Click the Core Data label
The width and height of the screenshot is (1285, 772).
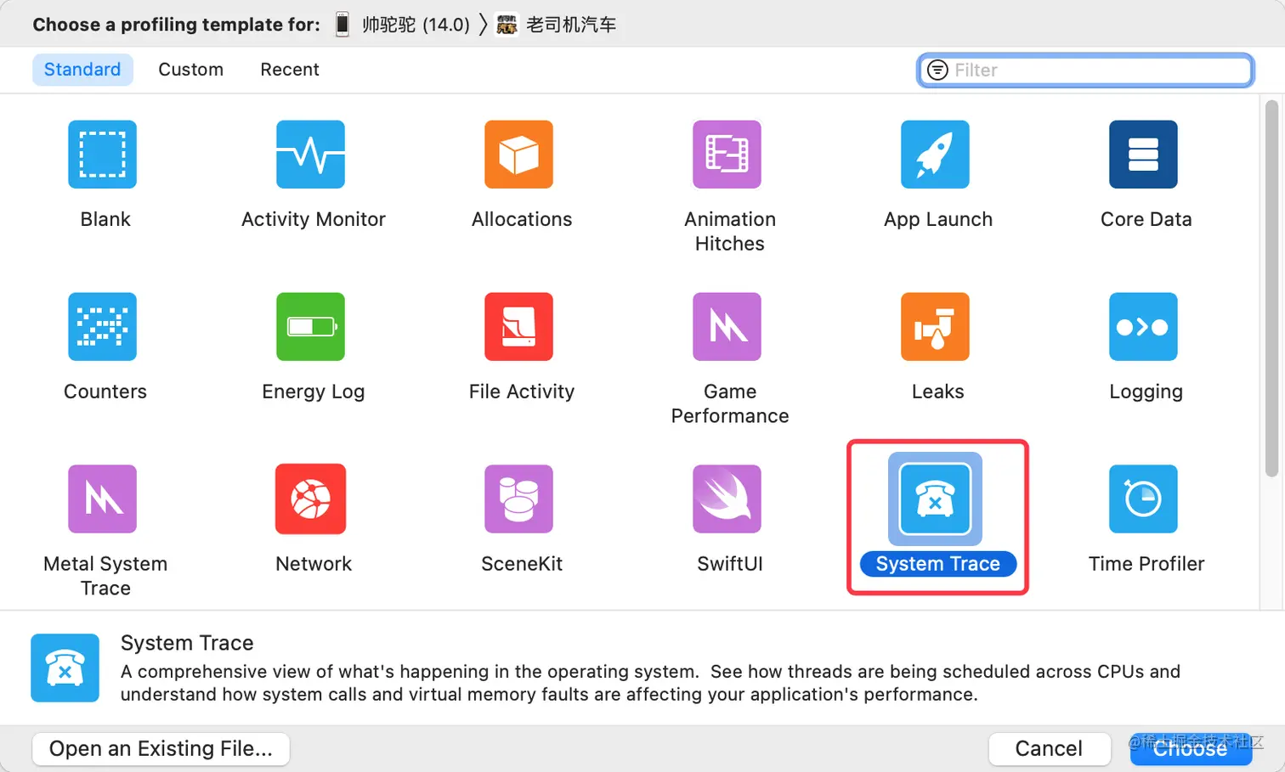pos(1146,219)
